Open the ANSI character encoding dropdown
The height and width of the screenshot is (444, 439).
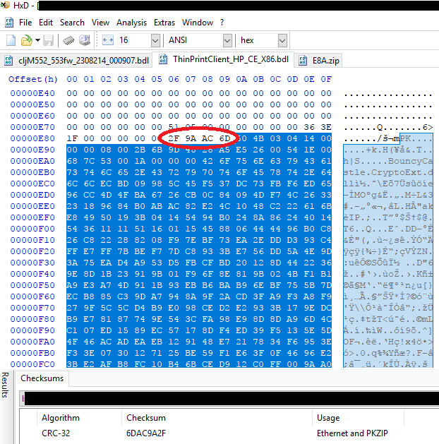coord(226,41)
